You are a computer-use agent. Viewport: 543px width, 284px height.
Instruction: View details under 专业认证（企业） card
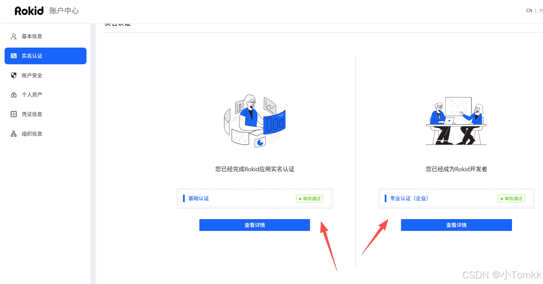(456, 225)
